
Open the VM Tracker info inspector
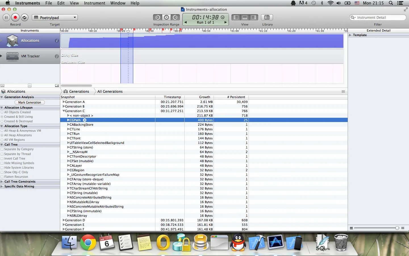(57, 56)
